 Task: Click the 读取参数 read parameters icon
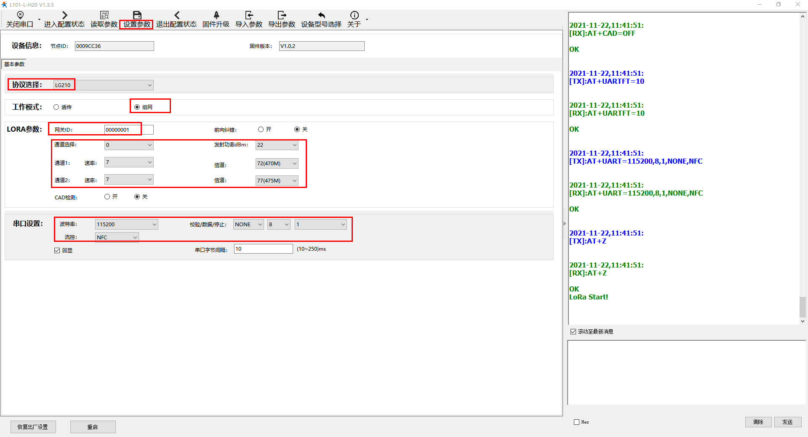click(x=104, y=16)
